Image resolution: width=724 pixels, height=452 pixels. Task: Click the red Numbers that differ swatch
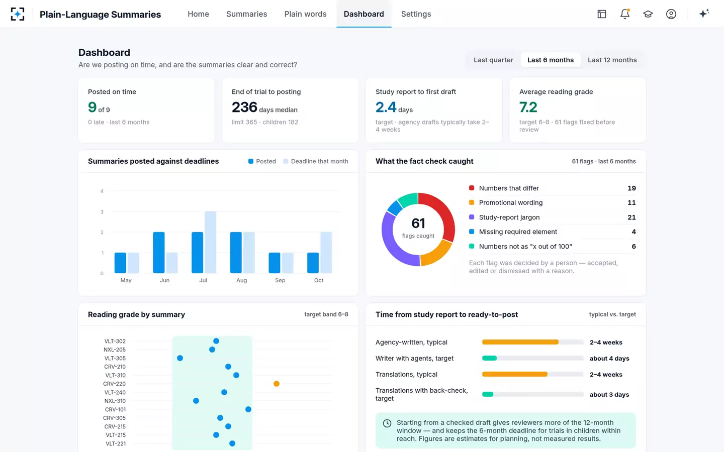[x=472, y=188]
